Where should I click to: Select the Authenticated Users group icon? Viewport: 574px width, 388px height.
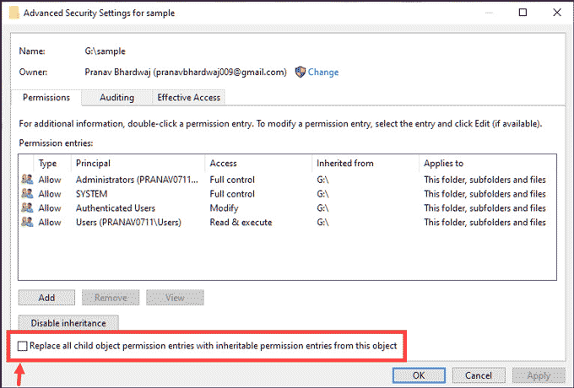point(27,208)
